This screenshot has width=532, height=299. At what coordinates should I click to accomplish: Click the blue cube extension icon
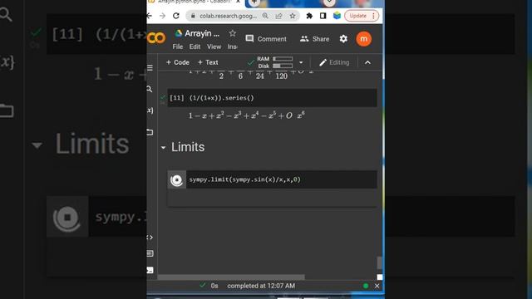(337, 16)
